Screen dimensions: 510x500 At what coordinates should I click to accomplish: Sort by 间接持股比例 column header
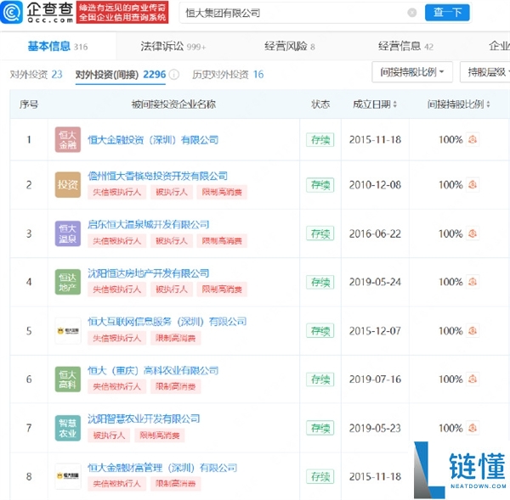(x=459, y=104)
